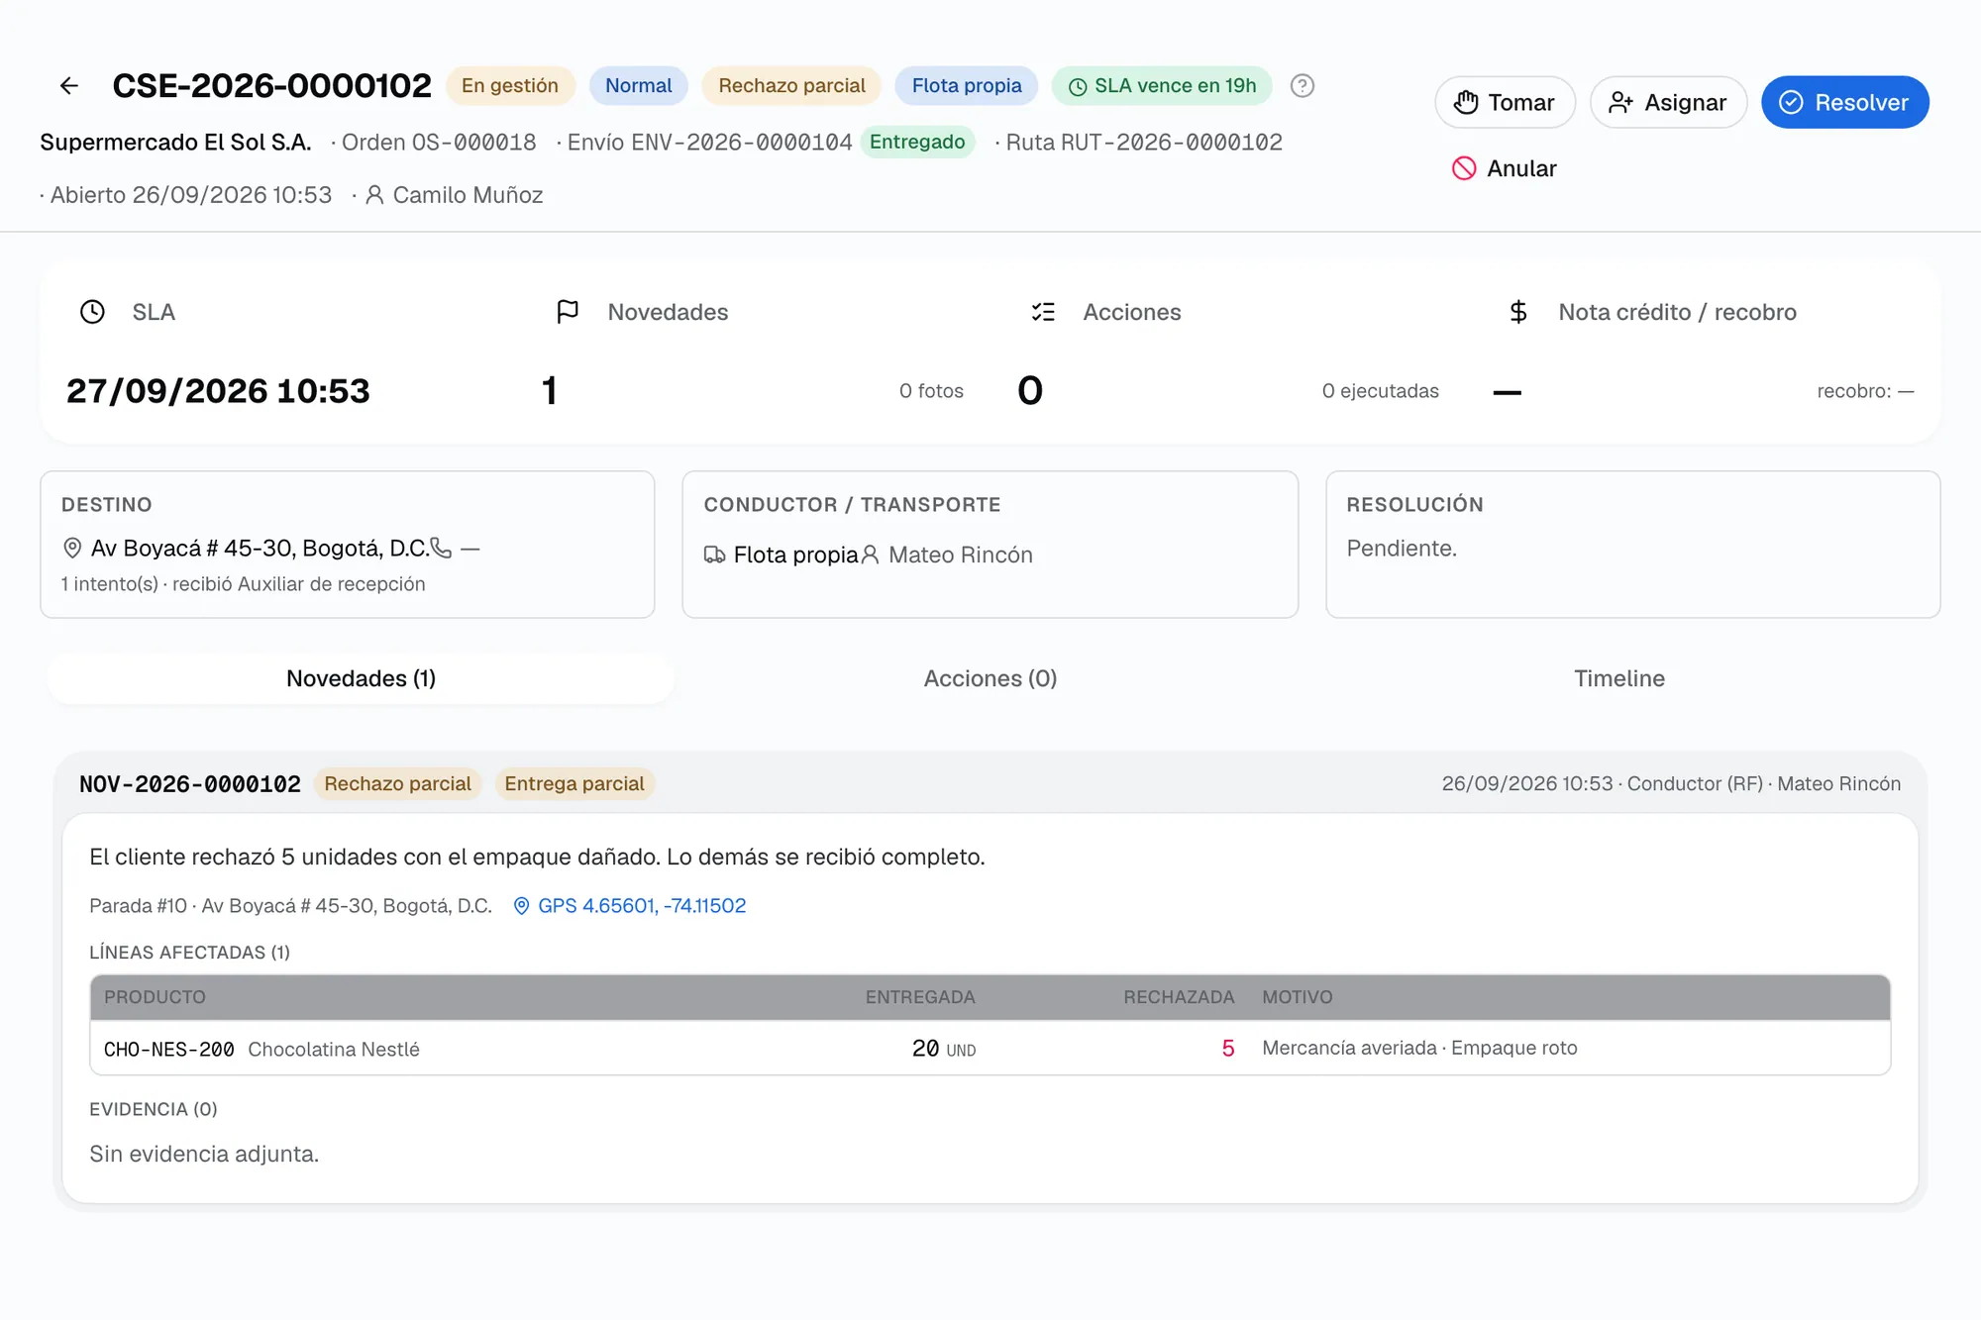Click the dollar sign icon for Nota crédito
This screenshot has width=1981, height=1320.
[1518, 312]
